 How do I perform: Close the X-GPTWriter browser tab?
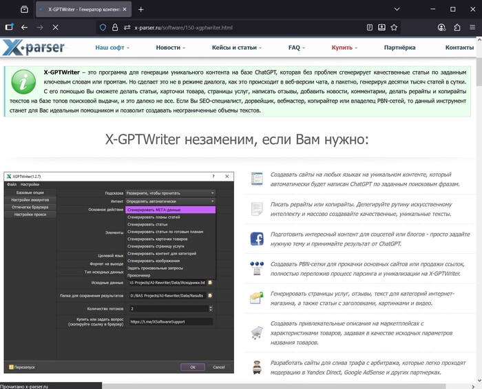click(x=125, y=9)
